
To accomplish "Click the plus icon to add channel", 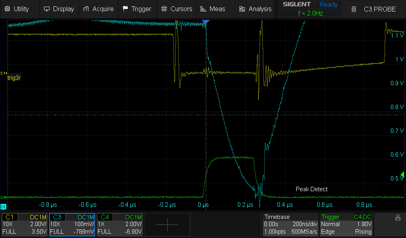I will [x=167, y=225].
